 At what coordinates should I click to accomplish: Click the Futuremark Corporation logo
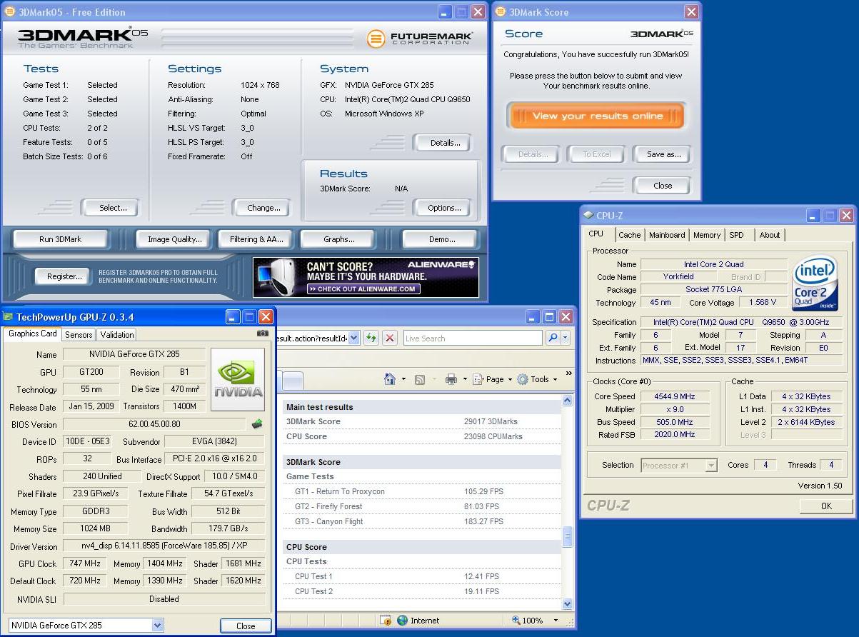click(420, 39)
